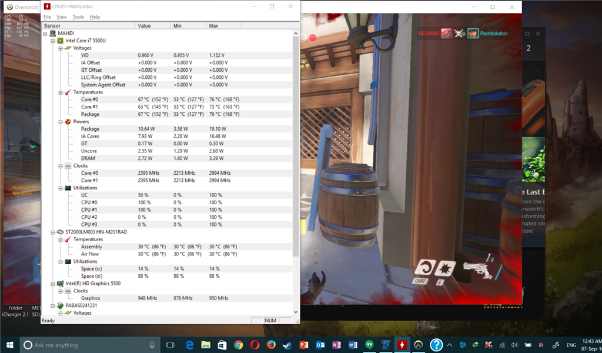The width and height of the screenshot is (602, 353).
Task: Open the Help menu in HWMonitor
Action: [95, 17]
